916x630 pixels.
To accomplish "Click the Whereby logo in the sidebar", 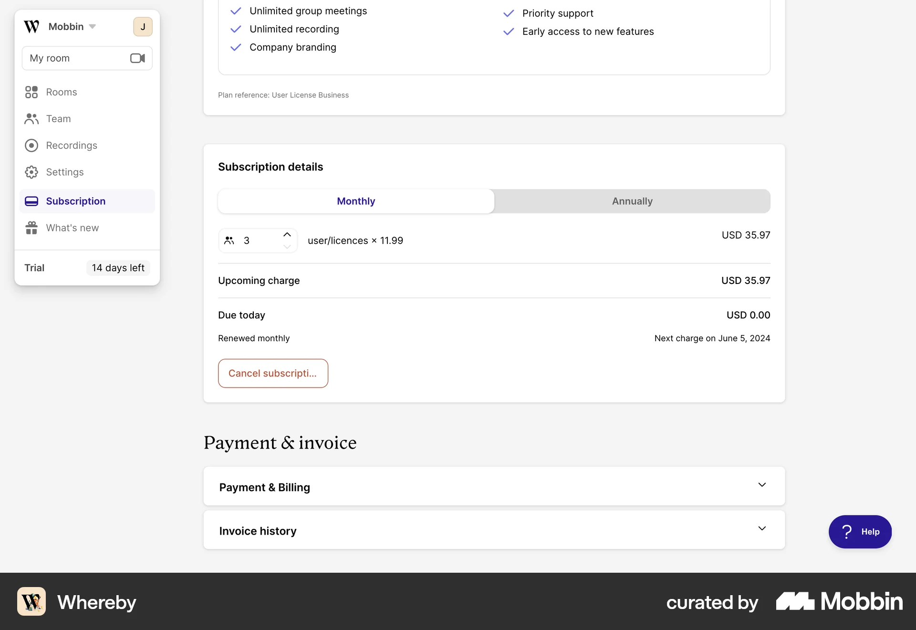I will click(31, 26).
